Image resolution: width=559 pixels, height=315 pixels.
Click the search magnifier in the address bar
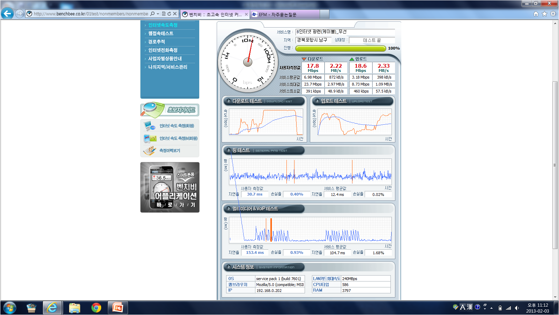click(x=152, y=14)
